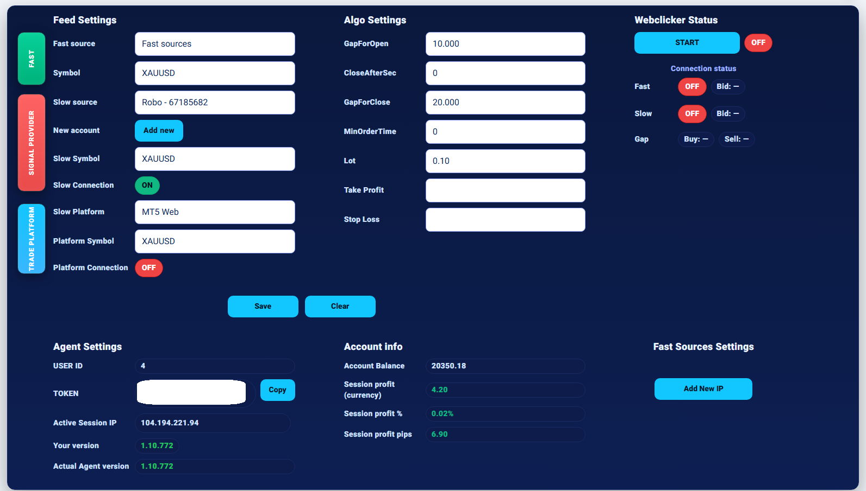Viewport: 866px width, 491px height.
Task: Toggle the Platform Connection OFF switch
Action: pos(149,268)
